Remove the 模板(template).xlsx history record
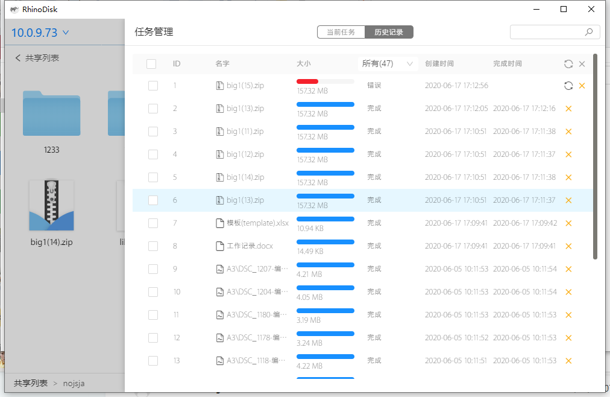The height and width of the screenshot is (397, 610). [x=568, y=223]
